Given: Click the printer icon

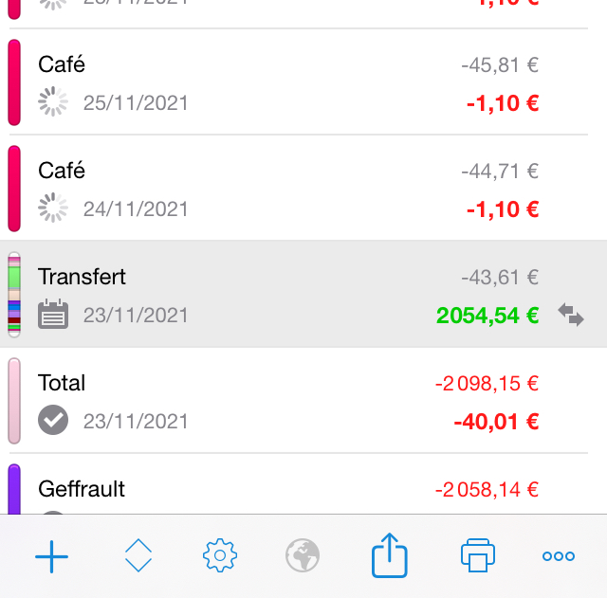Looking at the screenshot, I should click(x=477, y=556).
